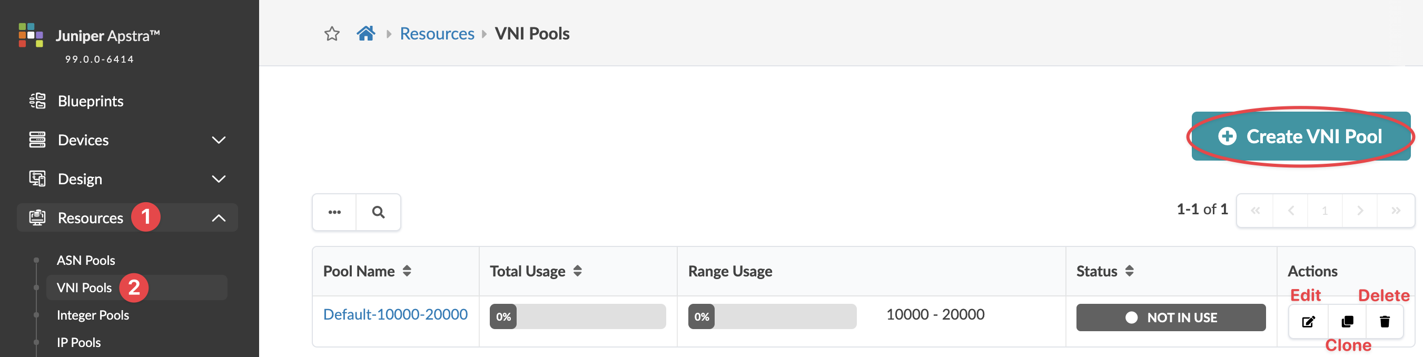Clone the Default-10000-20000 pool
The width and height of the screenshot is (1423, 357).
coord(1347,322)
